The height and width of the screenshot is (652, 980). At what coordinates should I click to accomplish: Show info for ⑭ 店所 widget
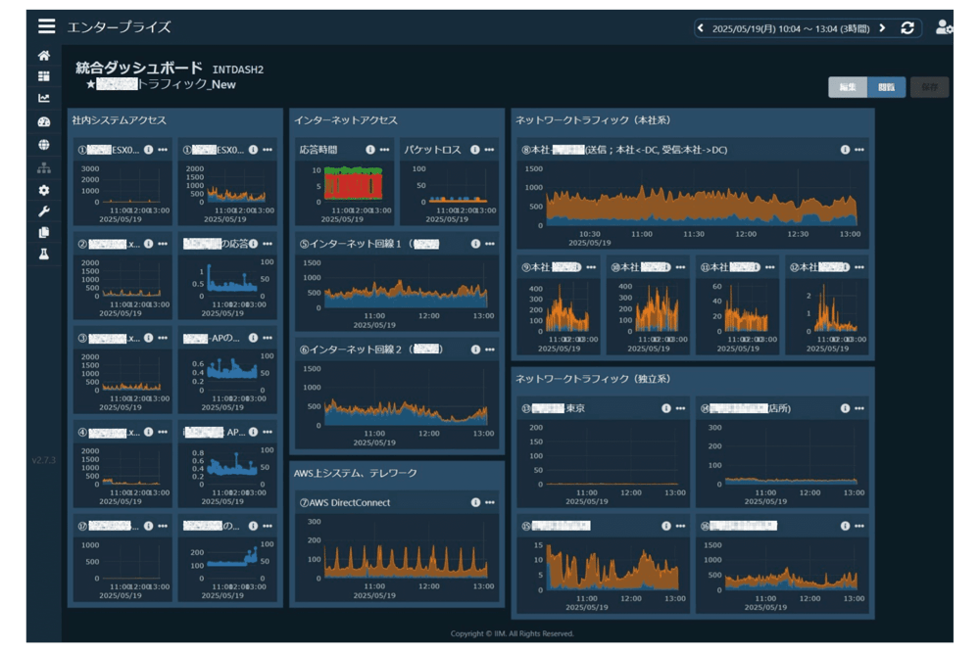click(x=845, y=408)
